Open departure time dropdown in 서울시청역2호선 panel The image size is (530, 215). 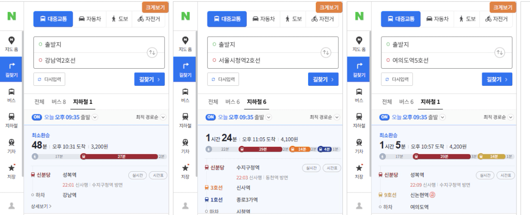268,117
